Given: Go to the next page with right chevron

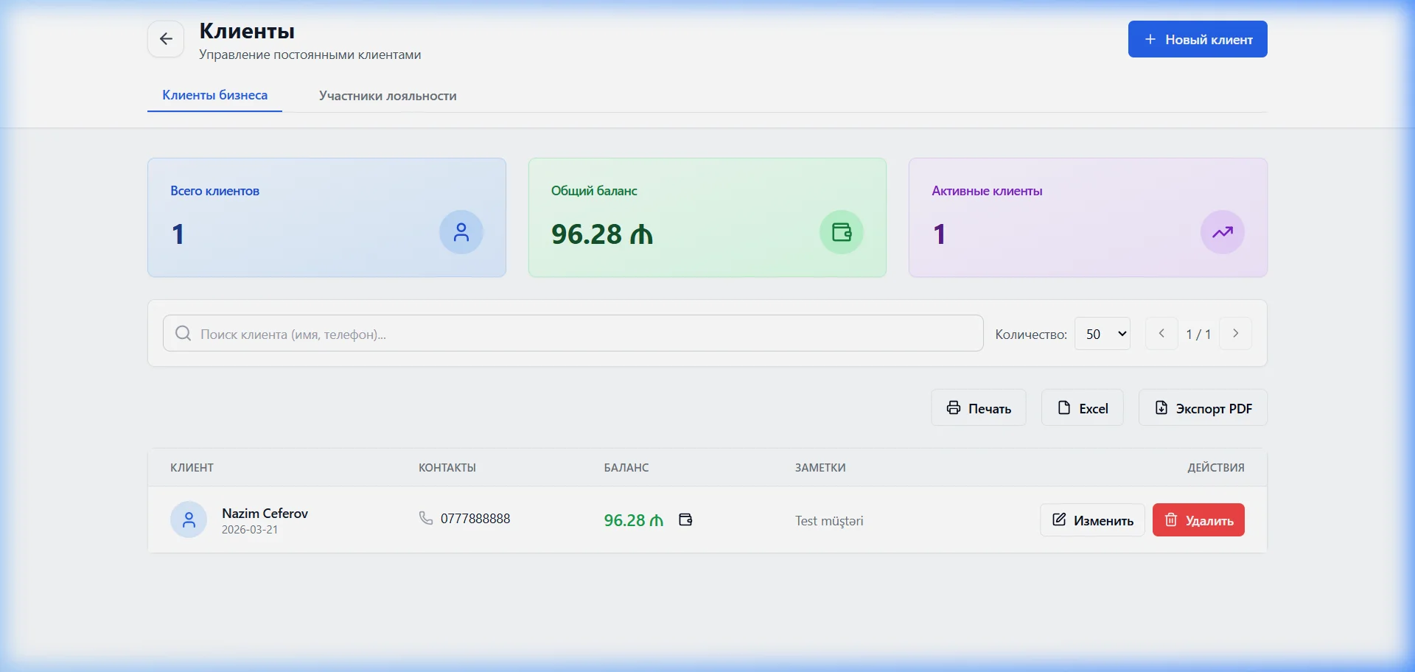Looking at the screenshot, I should (x=1236, y=334).
